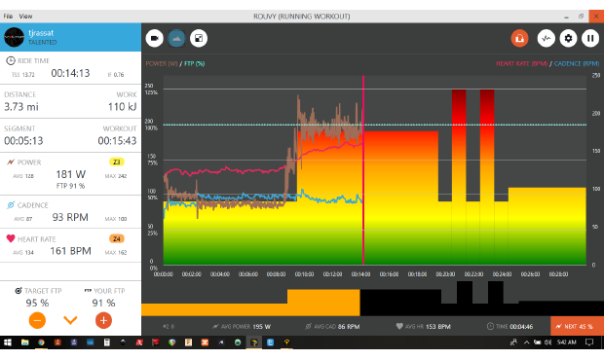Click the CADENCE (RPM) legend label
The width and height of the screenshot is (604, 360).
point(577,64)
